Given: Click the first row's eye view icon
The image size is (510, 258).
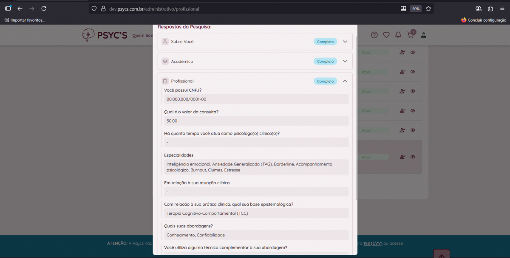Looking at the screenshot, I should (413, 52).
